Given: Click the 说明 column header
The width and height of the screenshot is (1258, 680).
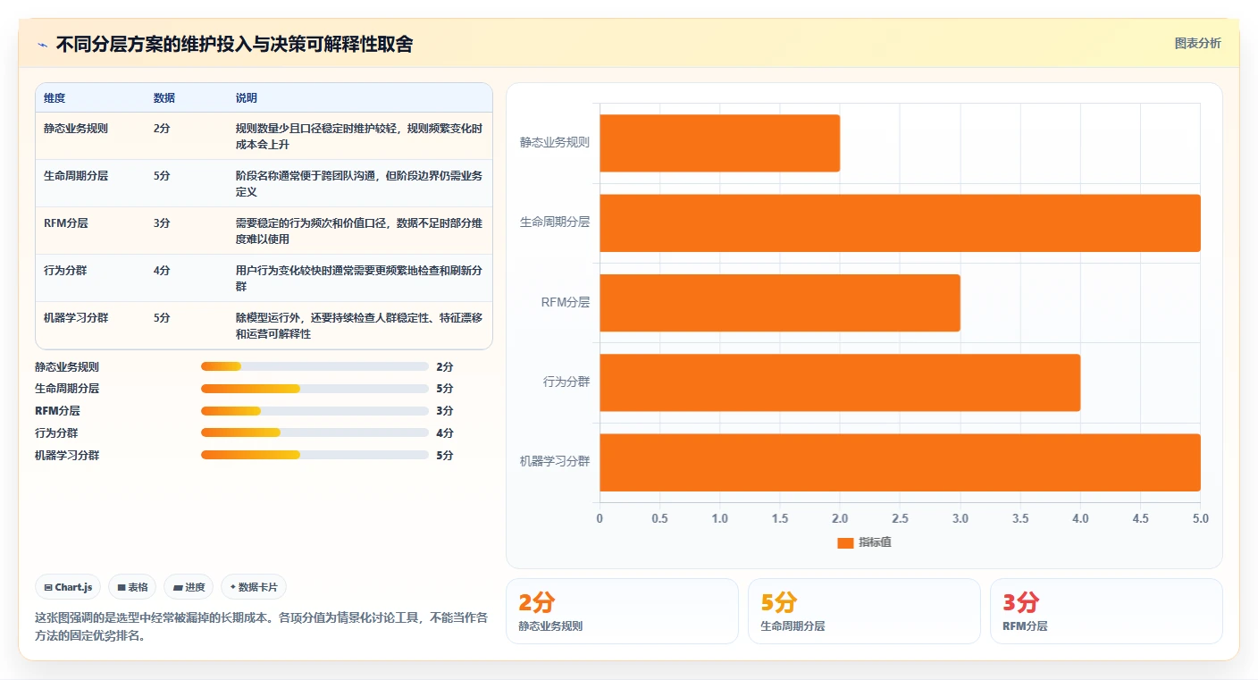Looking at the screenshot, I should pyautogui.click(x=247, y=98).
